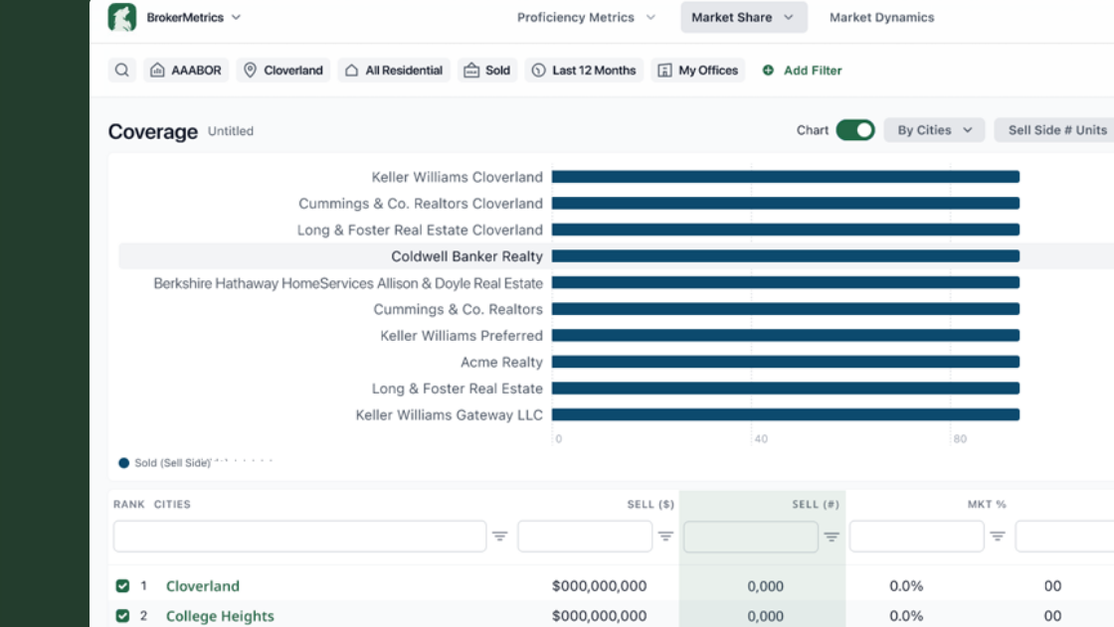
Task: Open filter options icon for SELL ($) column
Action: tap(665, 537)
